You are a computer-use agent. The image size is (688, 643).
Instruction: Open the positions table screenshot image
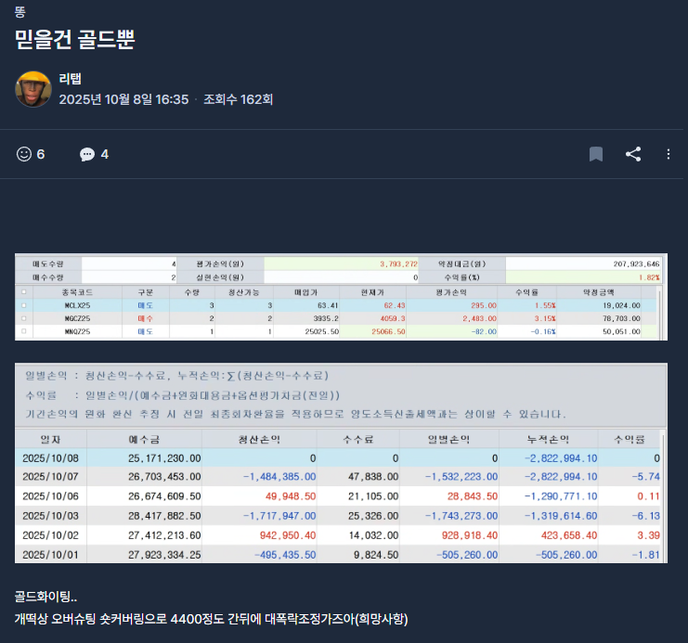[341, 297]
